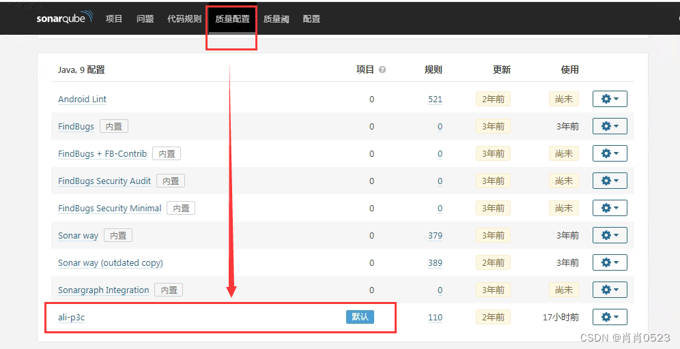The image size is (680, 349).
Task: Click the 内置 badge beside Sonar way
Action: pyautogui.click(x=118, y=236)
